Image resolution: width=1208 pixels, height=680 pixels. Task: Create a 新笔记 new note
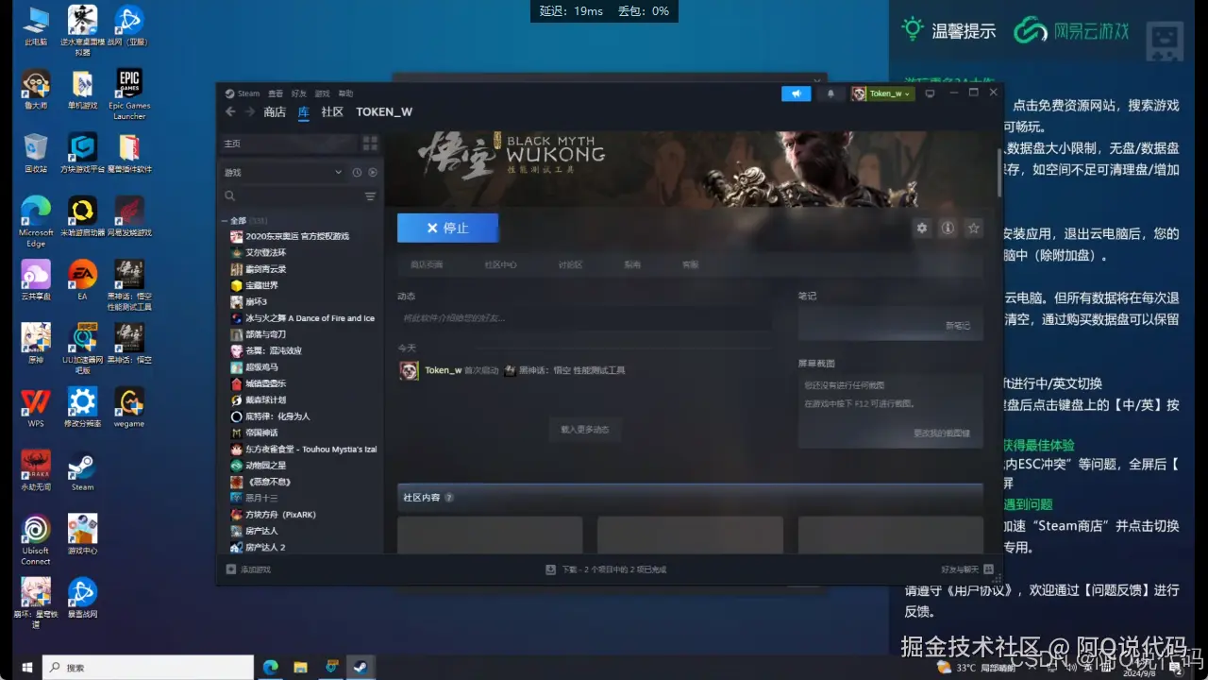click(958, 325)
